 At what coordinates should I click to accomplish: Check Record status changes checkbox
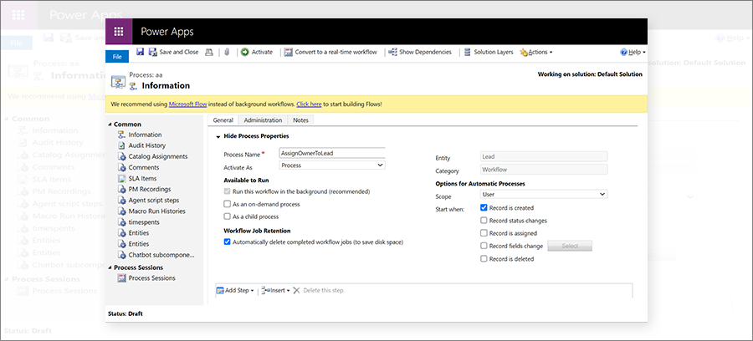coord(484,221)
